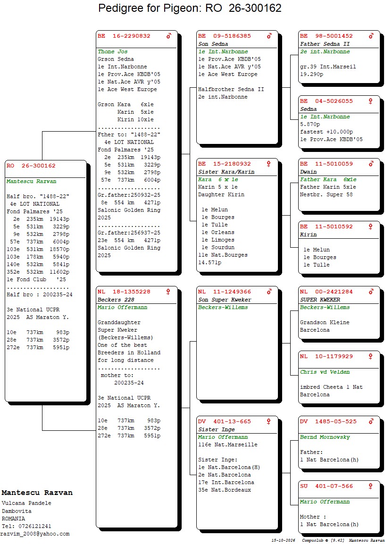Click the name 'Sister Kara/Karin'

226,172
